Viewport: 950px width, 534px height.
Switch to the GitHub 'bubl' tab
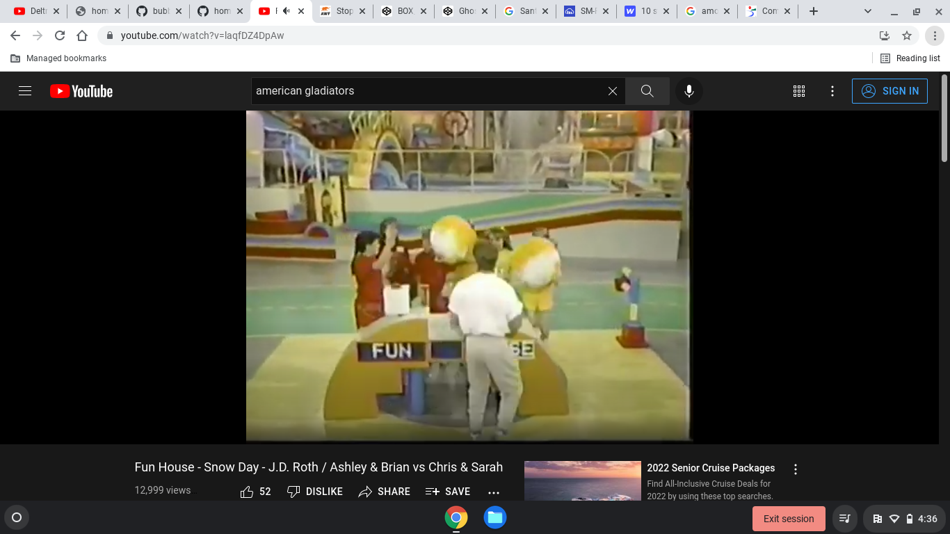point(160,11)
